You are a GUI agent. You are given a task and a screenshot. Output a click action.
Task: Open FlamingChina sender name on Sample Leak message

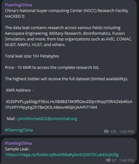click(18, 143)
